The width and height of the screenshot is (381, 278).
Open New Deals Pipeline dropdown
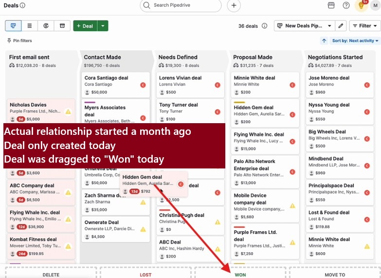point(305,26)
